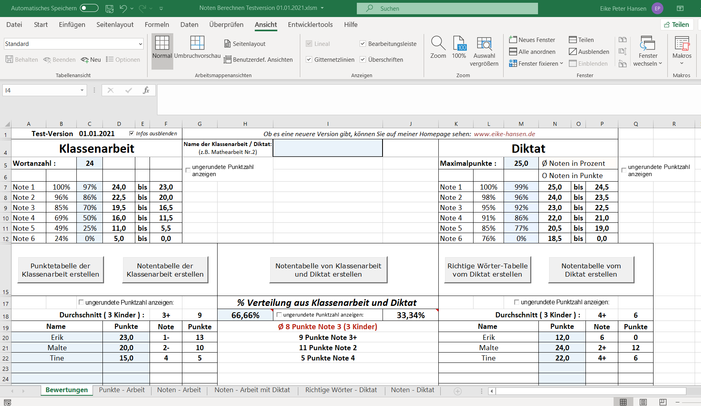Viewport: 701px width, 406px height.
Task: Click Auswahl vergrößern zoom icon
Action: [x=484, y=44]
